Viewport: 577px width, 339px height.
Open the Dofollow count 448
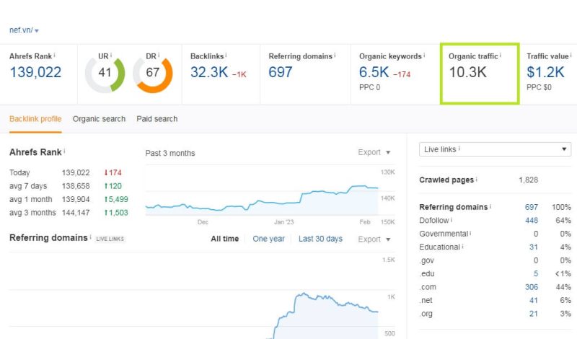(532, 221)
